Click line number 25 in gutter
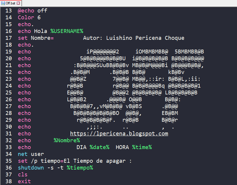 (x=9, y=93)
